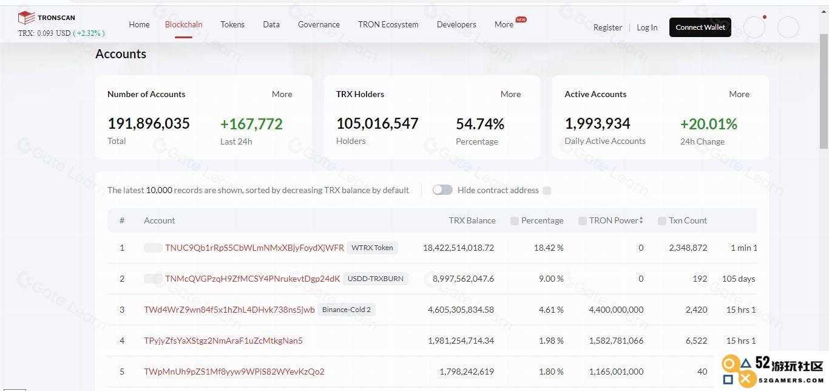
Task: Click the Account column header
Action: [160, 220]
